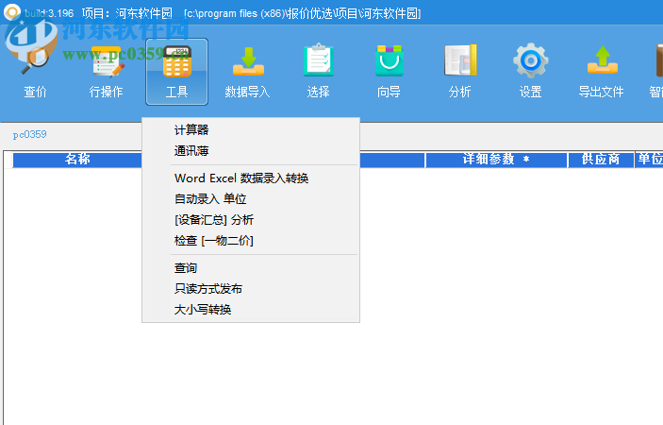Click the 名称 column header
This screenshot has height=425, width=663.
tap(77, 160)
